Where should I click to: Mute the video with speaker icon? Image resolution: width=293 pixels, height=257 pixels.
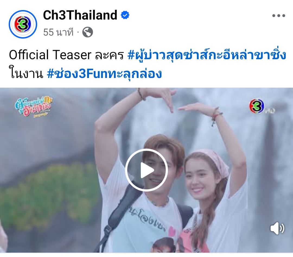point(277,228)
